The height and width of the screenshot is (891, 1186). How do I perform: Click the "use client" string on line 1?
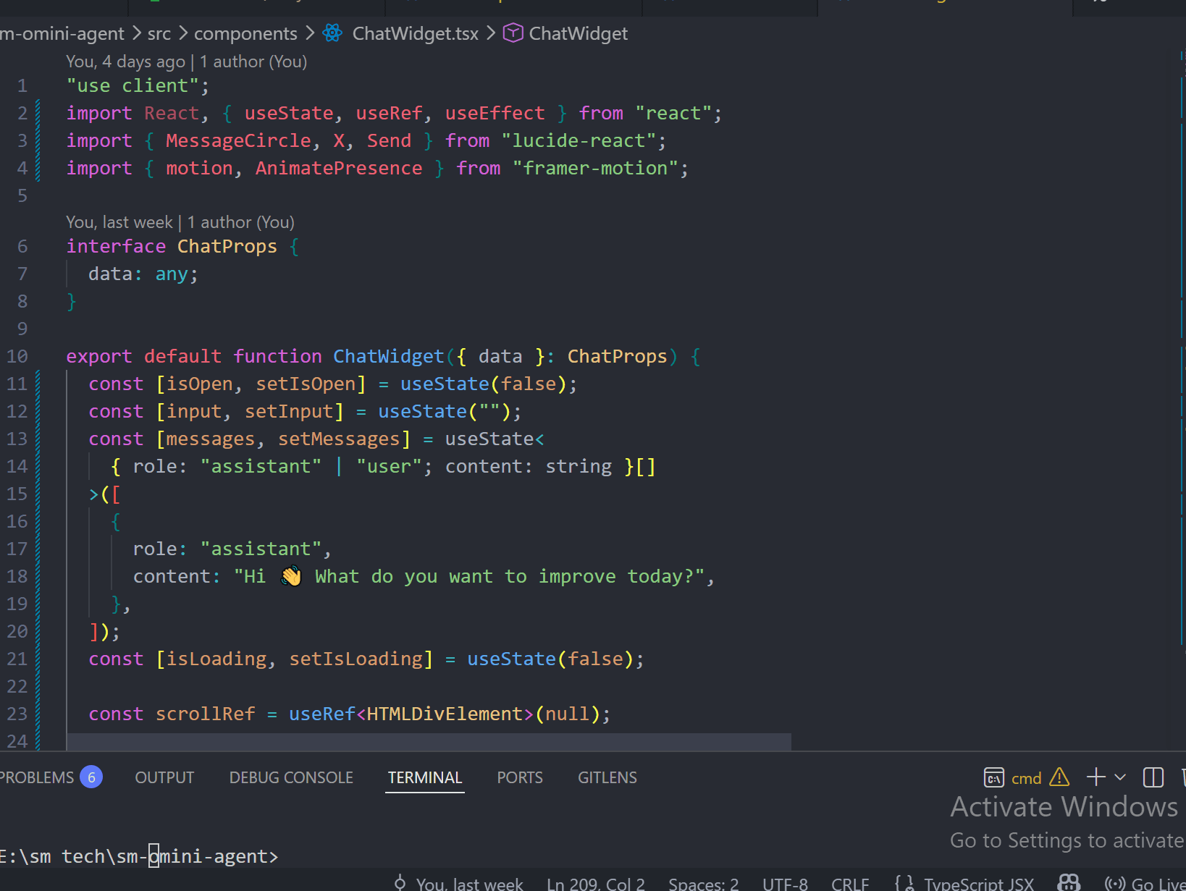point(133,85)
